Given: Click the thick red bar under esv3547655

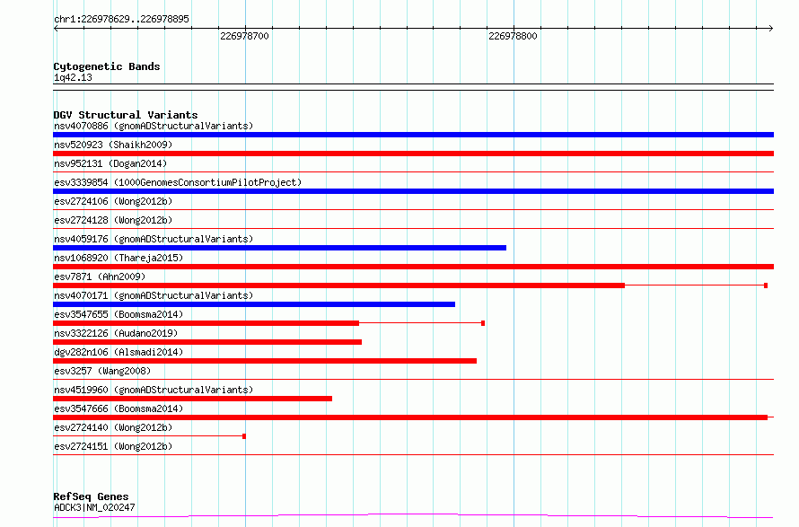Looking at the screenshot, I should pos(206,323).
